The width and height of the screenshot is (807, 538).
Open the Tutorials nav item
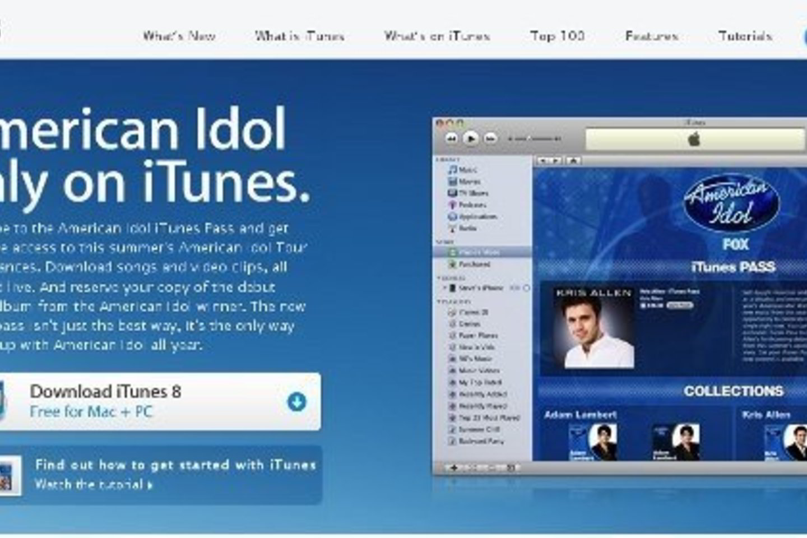[x=745, y=36]
